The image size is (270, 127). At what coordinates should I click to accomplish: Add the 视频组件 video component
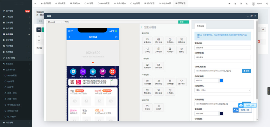(x=170, y=41)
